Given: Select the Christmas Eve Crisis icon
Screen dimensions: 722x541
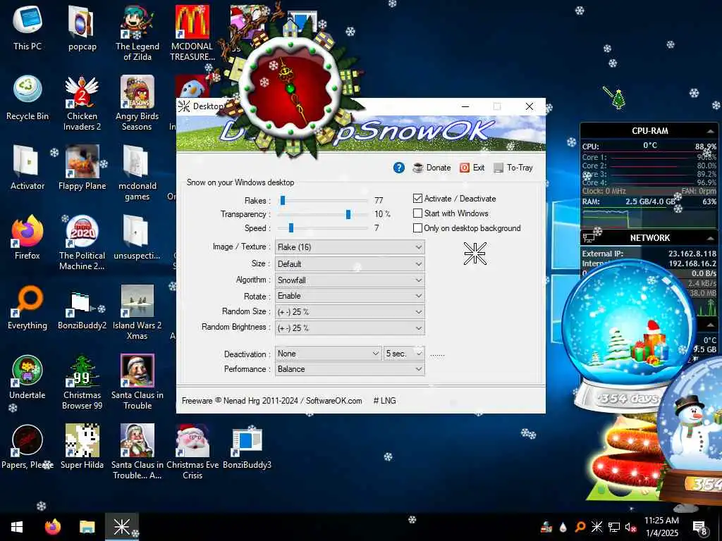Looking at the screenshot, I should pyautogui.click(x=192, y=450).
